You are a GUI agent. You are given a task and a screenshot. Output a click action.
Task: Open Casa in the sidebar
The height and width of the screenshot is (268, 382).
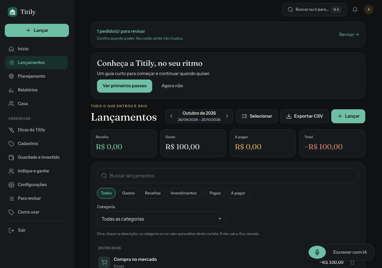[36, 104]
